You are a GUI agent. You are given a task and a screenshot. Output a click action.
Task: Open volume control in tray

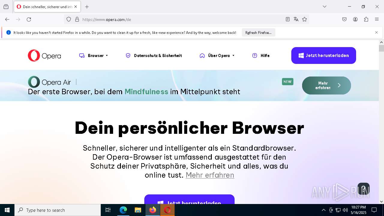(345, 210)
